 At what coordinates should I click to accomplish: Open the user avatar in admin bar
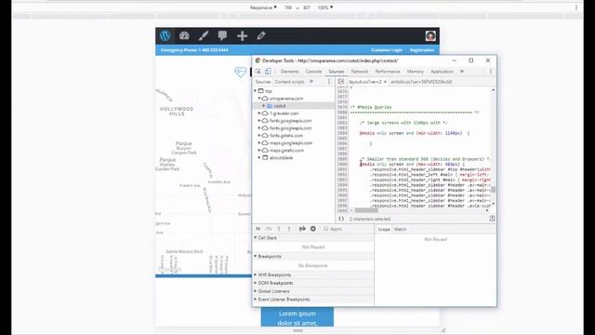[430, 35]
